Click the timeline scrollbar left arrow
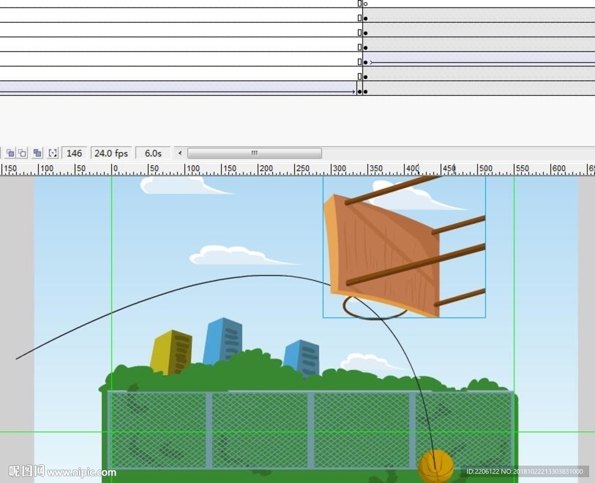 (x=180, y=153)
